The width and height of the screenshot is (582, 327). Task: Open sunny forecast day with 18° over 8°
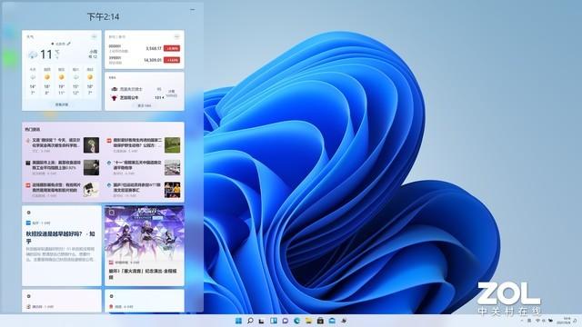coord(47,82)
